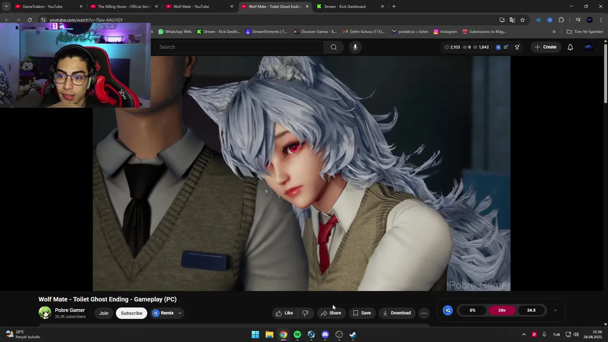Click the Create button
Image resolution: width=608 pixels, height=342 pixels.
pos(545,47)
